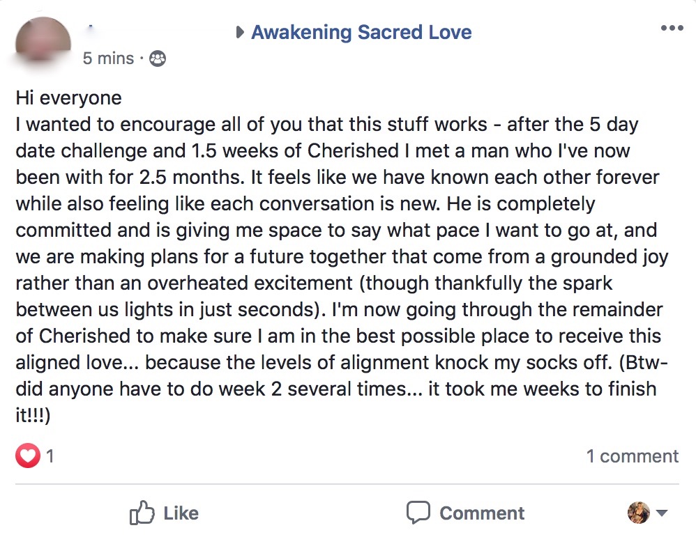Click the thumbs-up Like icon
The width and height of the screenshot is (696, 537).
click(142, 513)
